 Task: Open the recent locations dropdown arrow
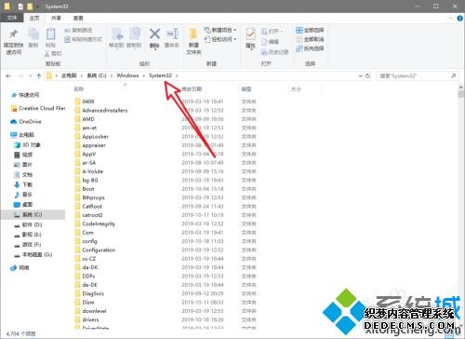pos(30,76)
